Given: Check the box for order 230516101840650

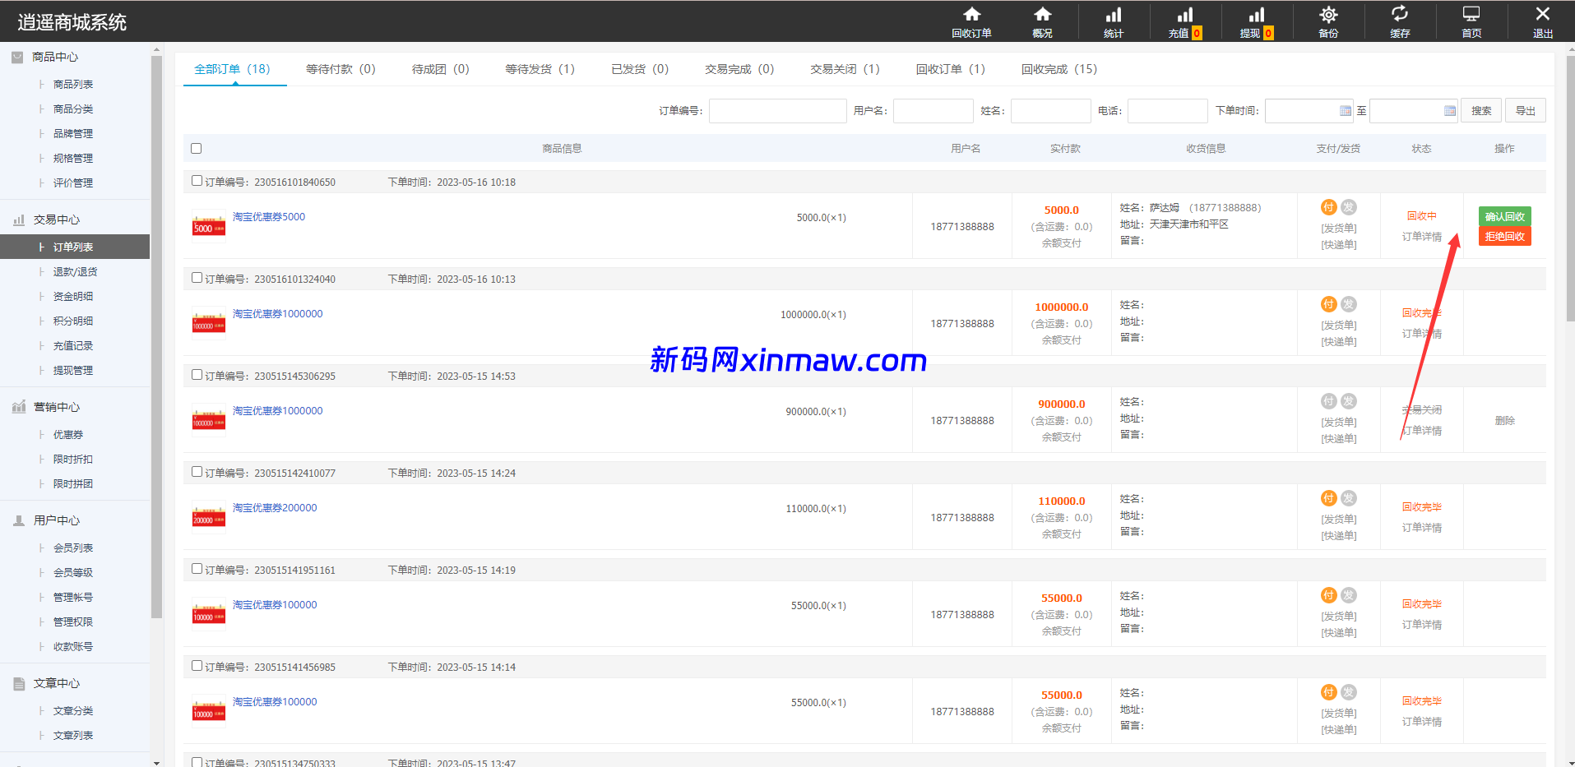Looking at the screenshot, I should (197, 181).
